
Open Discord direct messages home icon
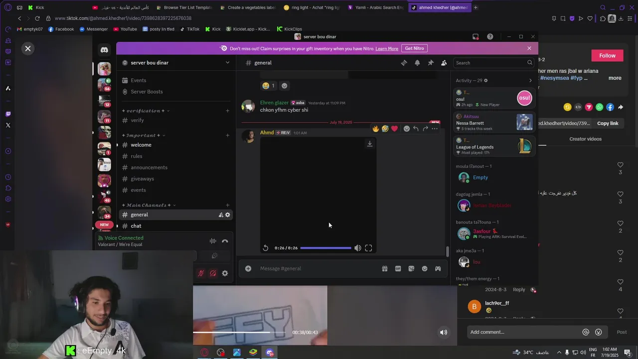(104, 50)
